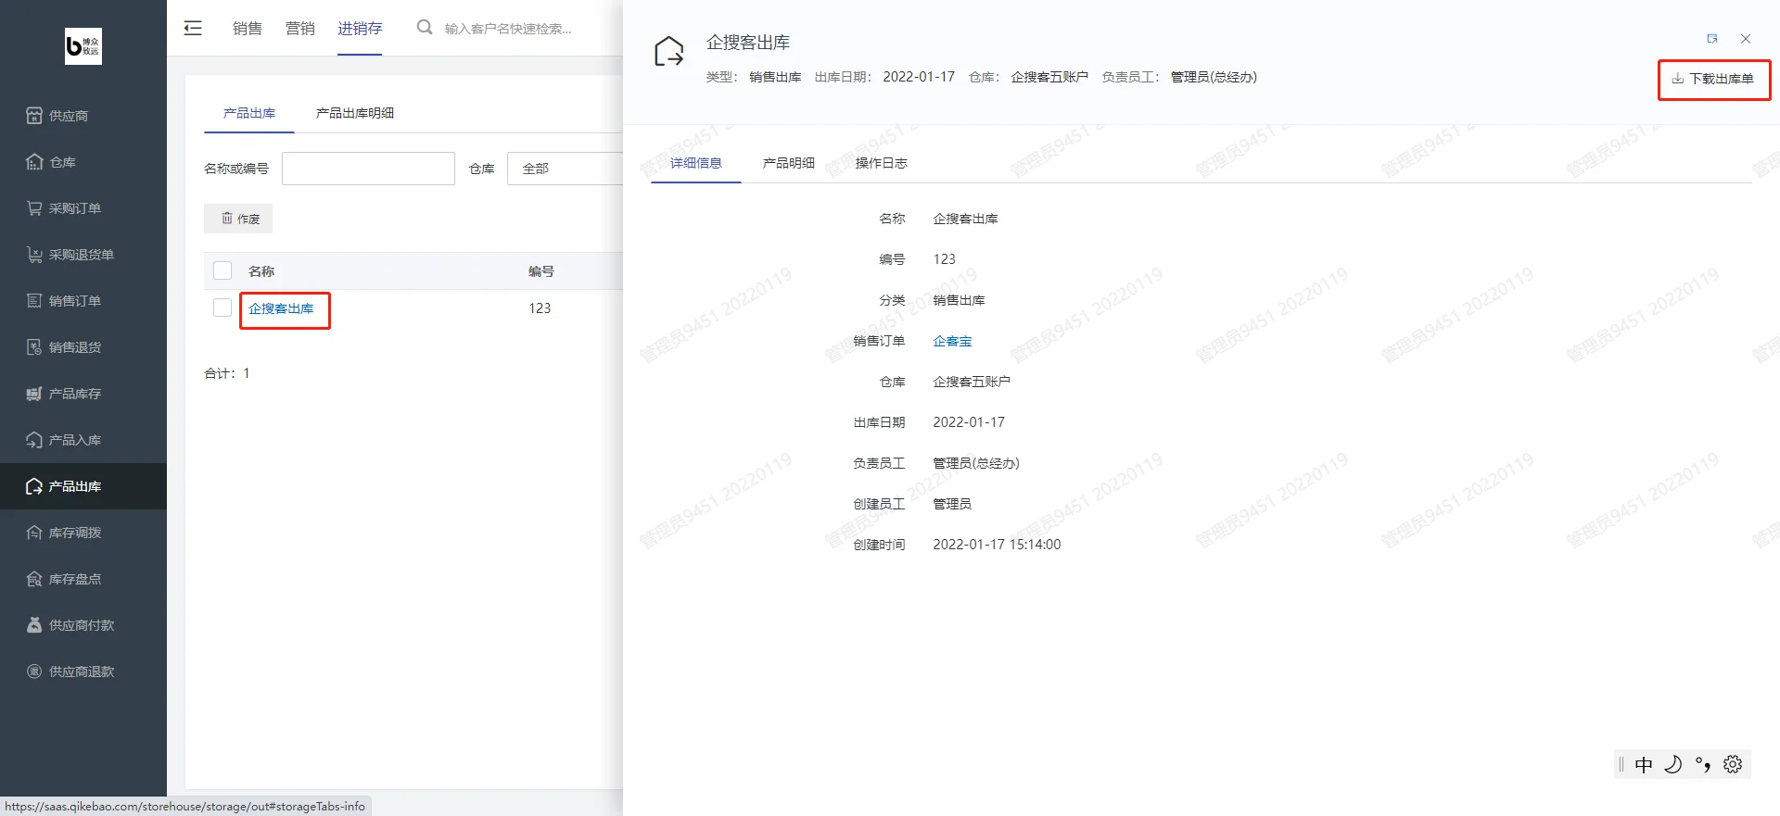This screenshot has width=1780, height=816.
Task: Check the select-all checkbox in table header
Action: pyautogui.click(x=222, y=270)
